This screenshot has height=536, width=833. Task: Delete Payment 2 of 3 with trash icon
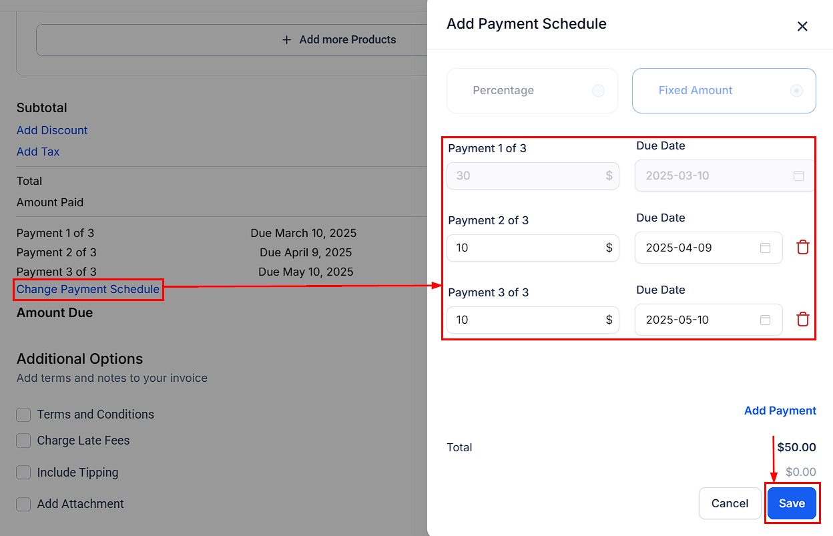802,248
